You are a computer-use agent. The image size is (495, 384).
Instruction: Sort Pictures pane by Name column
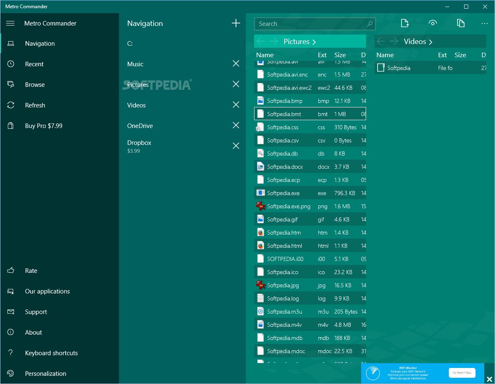[265, 55]
